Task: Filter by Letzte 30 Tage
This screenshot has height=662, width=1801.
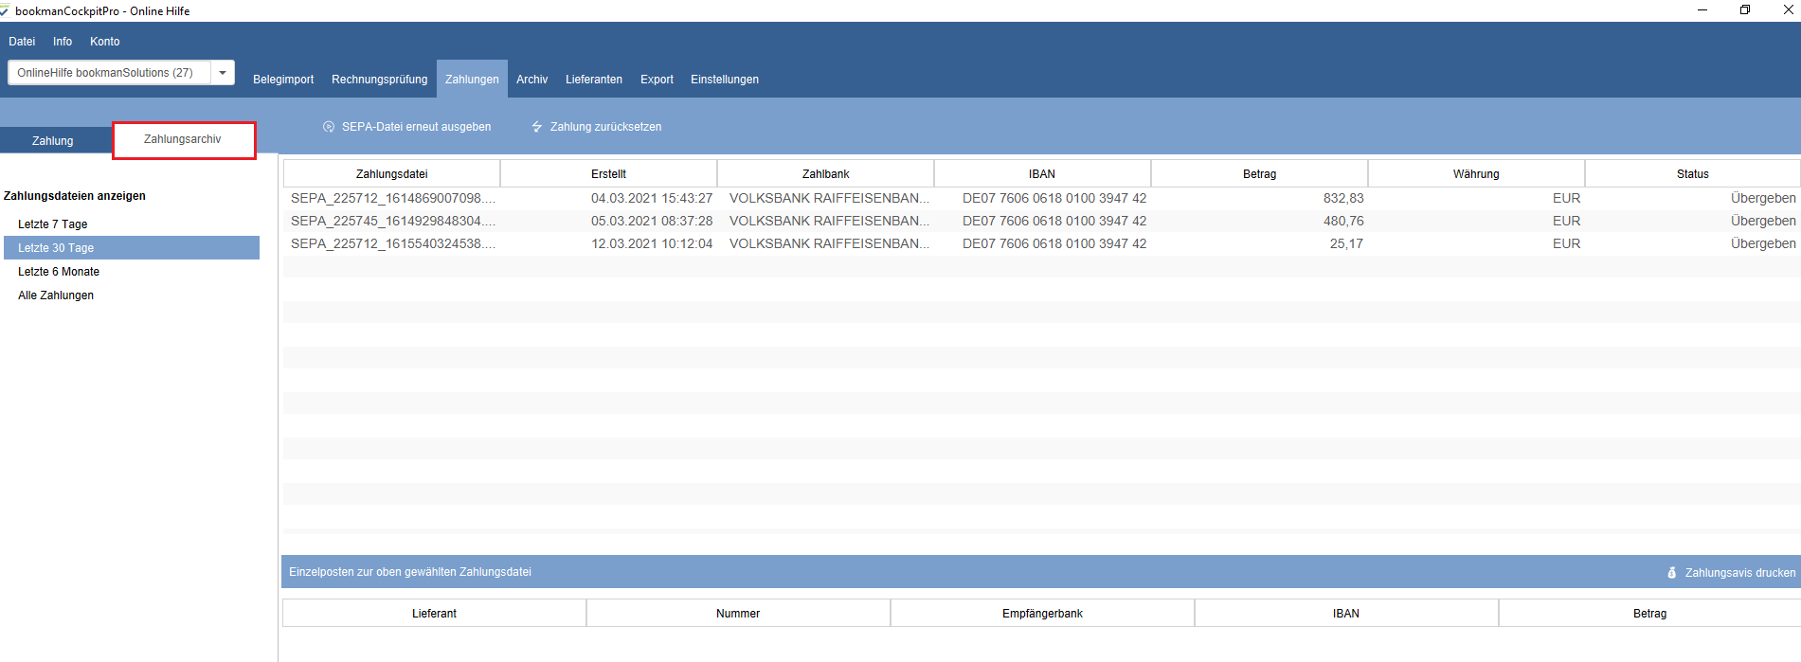Action: [x=132, y=248]
